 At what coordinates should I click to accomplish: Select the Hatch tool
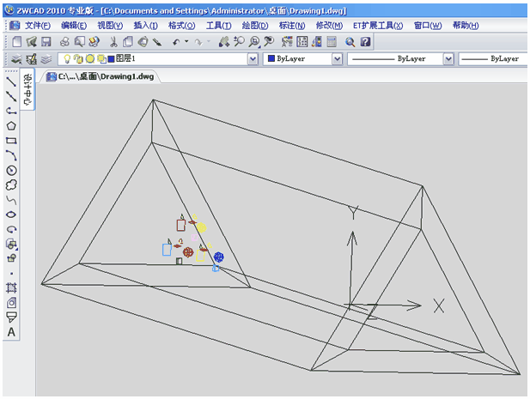pos(11,288)
